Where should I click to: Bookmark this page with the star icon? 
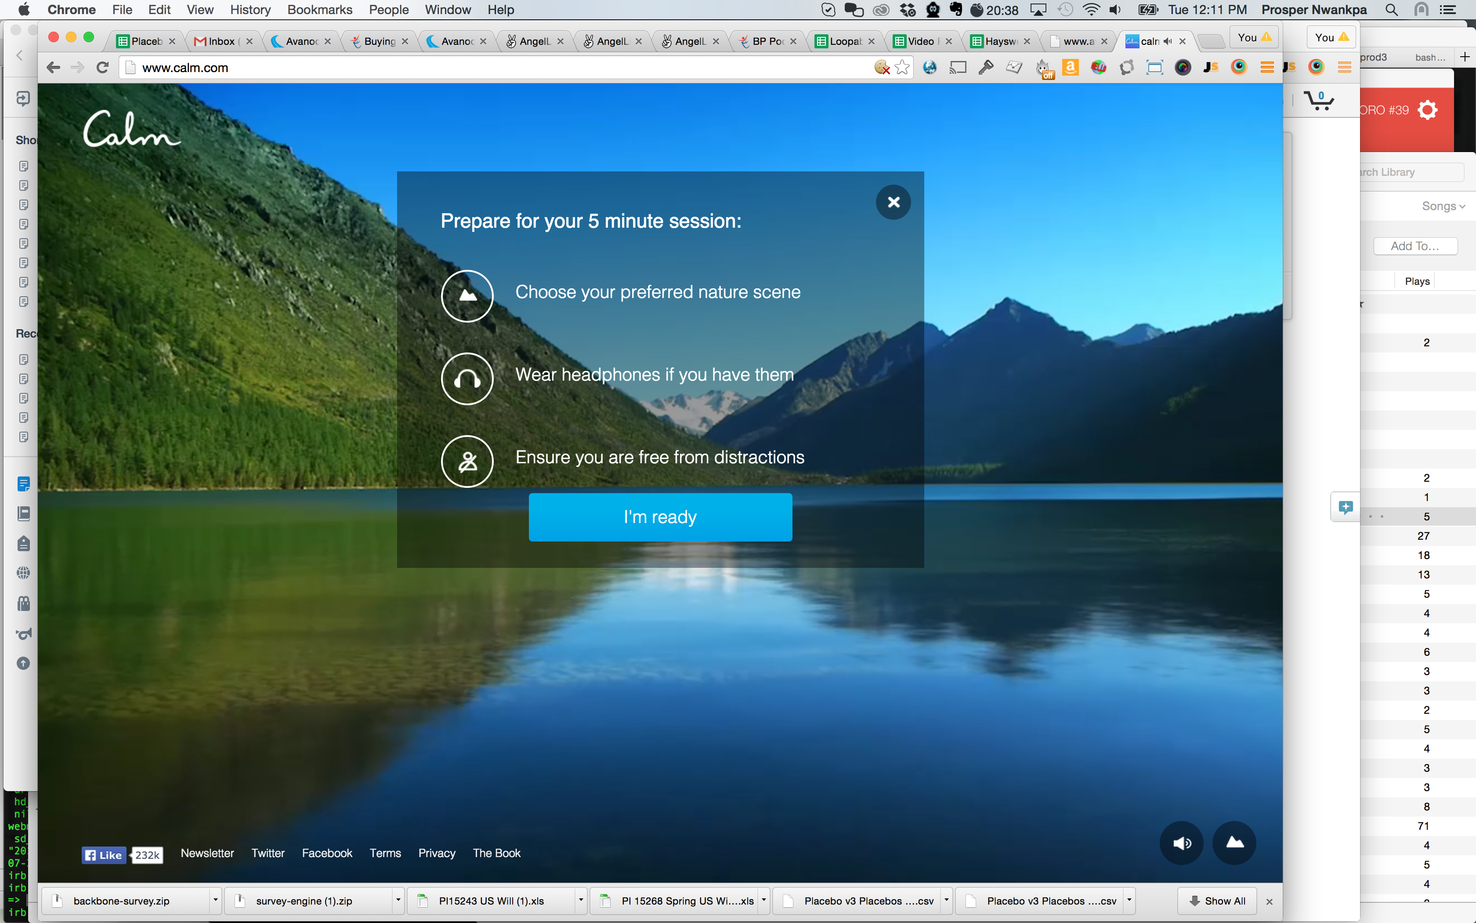(902, 68)
